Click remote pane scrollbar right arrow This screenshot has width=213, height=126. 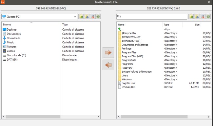[x=209, y=117]
